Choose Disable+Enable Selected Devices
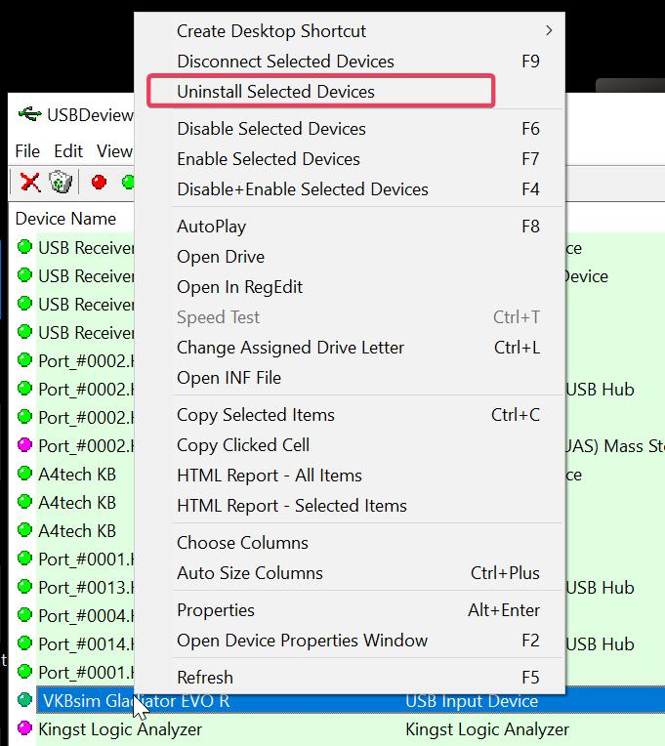The height and width of the screenshot is (746, 665). pos(302,189)
